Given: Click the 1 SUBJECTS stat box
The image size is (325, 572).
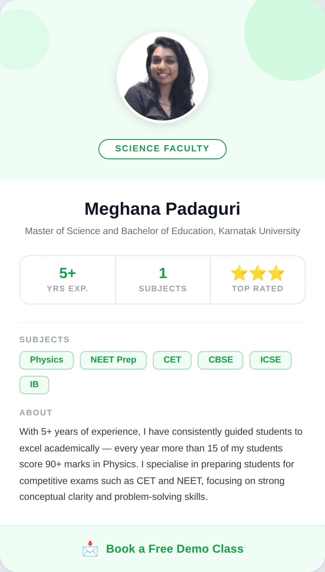Looking at the screenshot, I should tap(163, 279).
